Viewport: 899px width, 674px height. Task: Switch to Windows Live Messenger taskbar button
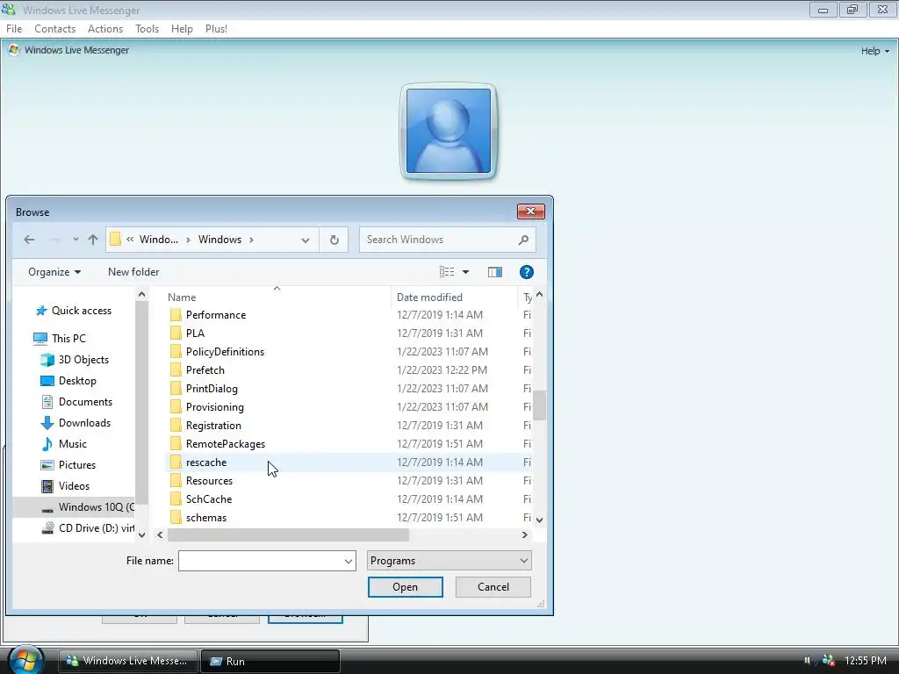[128, 661]
